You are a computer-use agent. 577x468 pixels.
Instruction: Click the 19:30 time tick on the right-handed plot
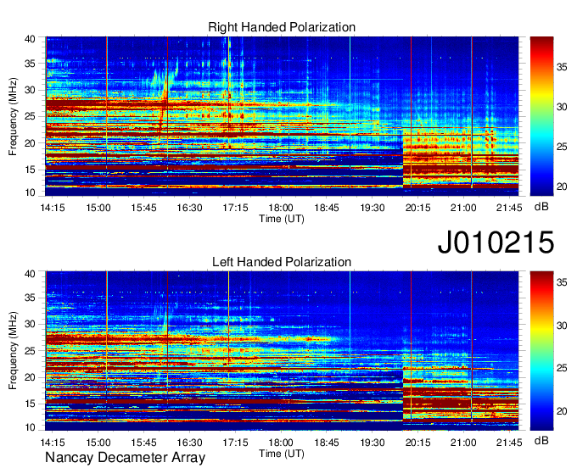[x=372, y=208]
